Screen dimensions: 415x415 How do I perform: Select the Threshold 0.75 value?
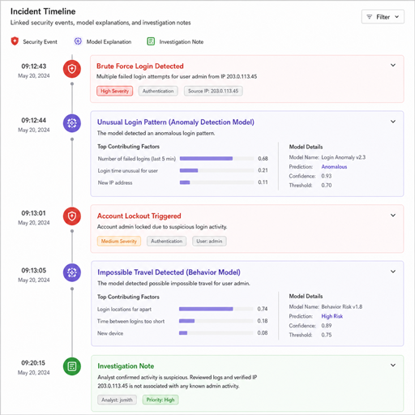pos(327,335)
